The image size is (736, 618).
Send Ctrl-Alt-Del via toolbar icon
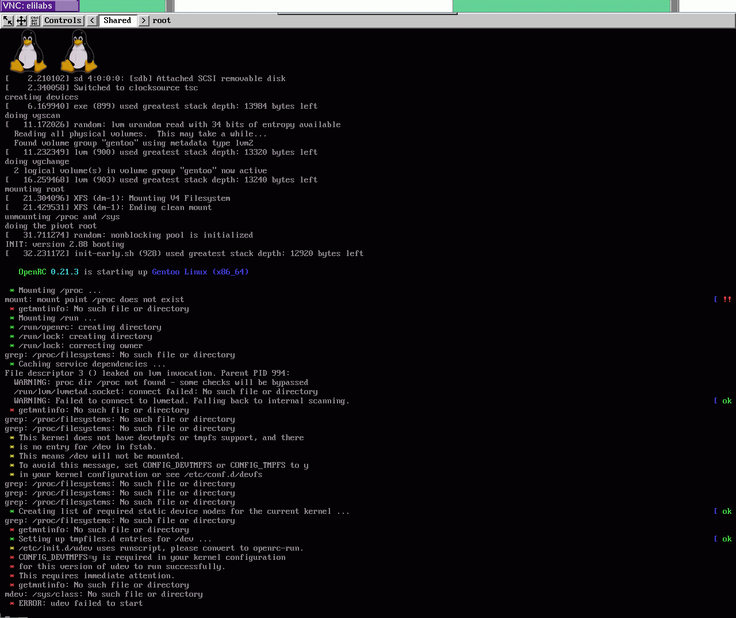coord(34,21)
